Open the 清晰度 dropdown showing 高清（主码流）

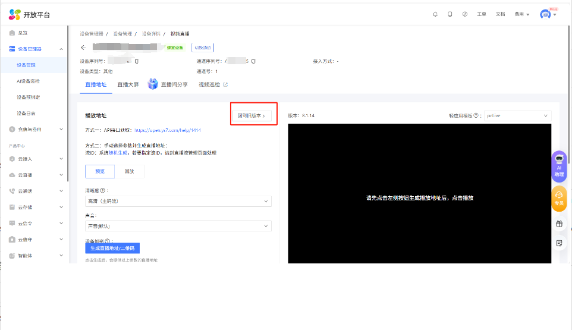[178, 202]
